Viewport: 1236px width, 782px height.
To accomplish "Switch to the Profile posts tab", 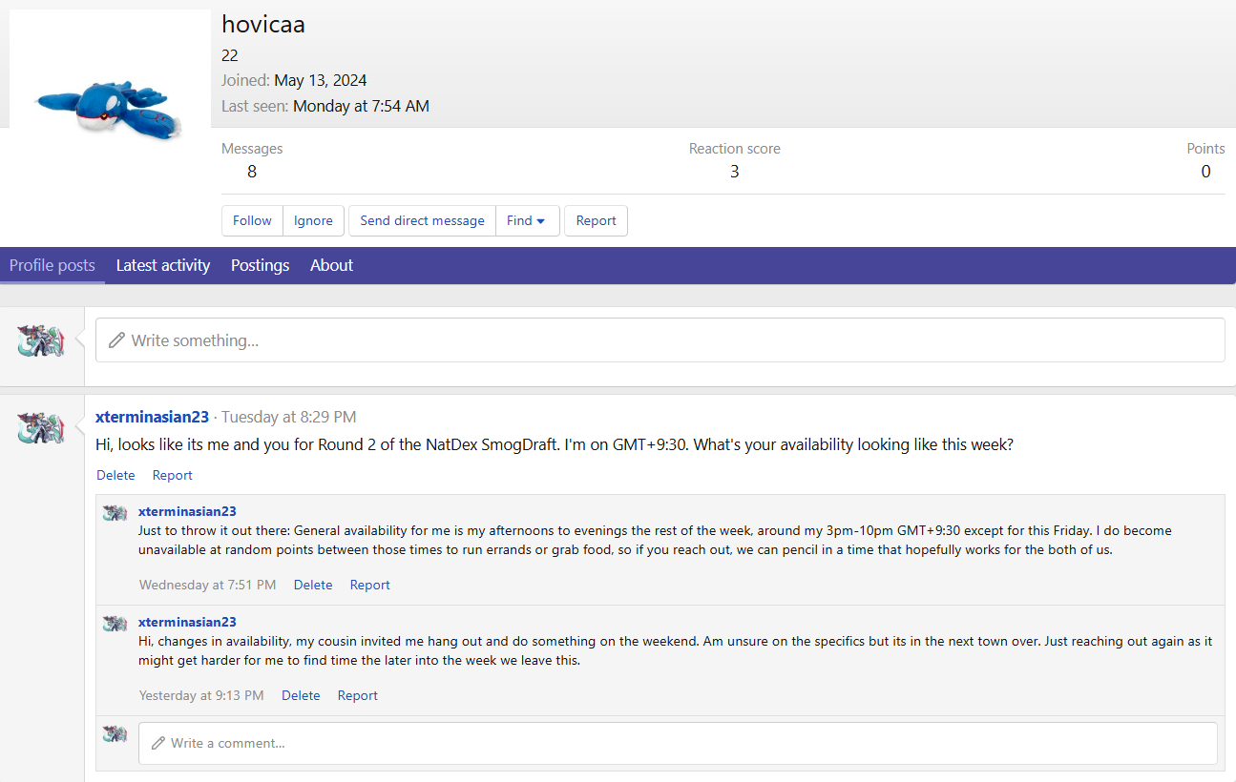I will 52,265.
